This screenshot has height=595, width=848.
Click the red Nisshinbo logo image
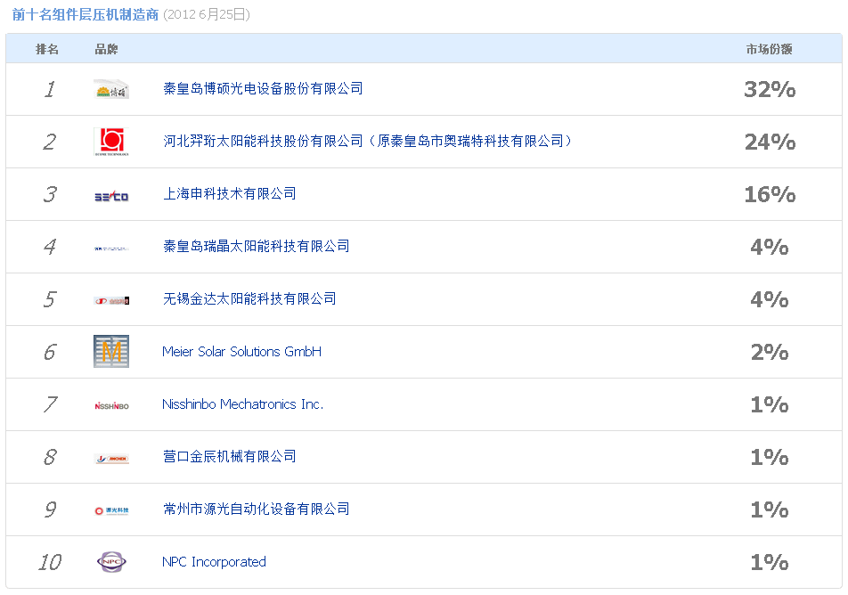[x=111, y=405]
